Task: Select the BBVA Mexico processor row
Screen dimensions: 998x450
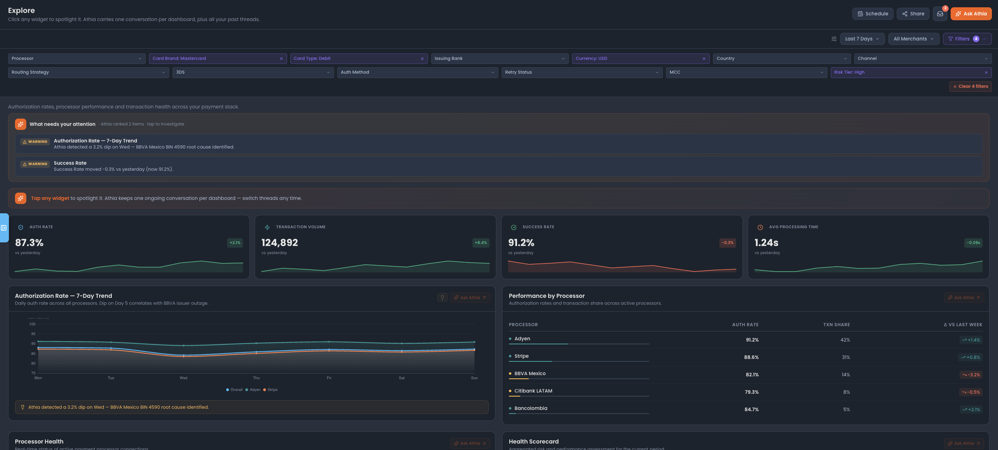Action: tap(745, 375)
